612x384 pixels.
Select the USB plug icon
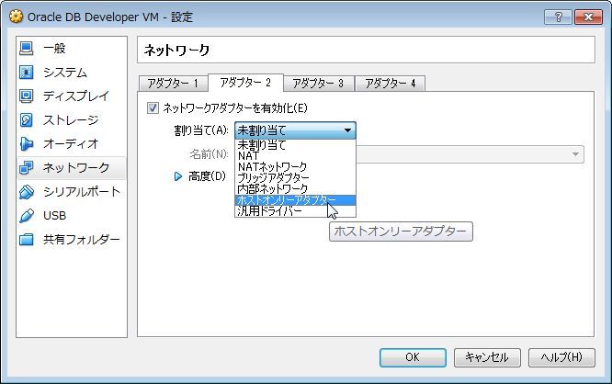(26, 215)
